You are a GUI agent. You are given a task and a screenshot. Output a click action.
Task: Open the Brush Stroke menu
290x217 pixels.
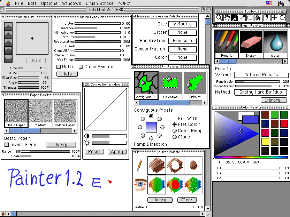(x=100, y=3)
